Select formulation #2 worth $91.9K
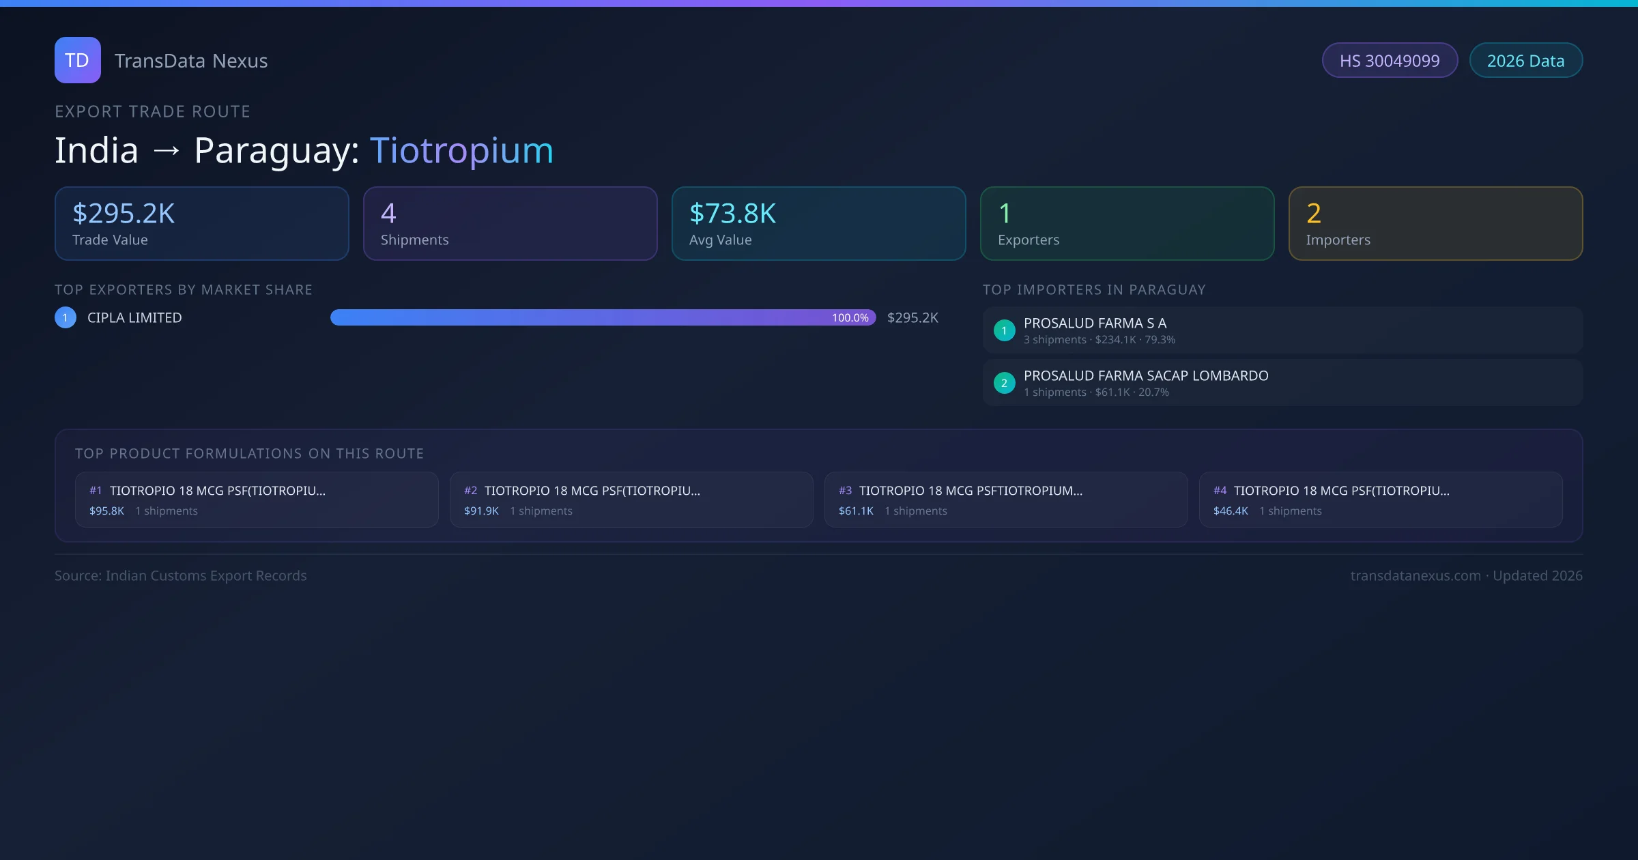The width and height of the screenshot is (1638, 860). coord(631,500)
